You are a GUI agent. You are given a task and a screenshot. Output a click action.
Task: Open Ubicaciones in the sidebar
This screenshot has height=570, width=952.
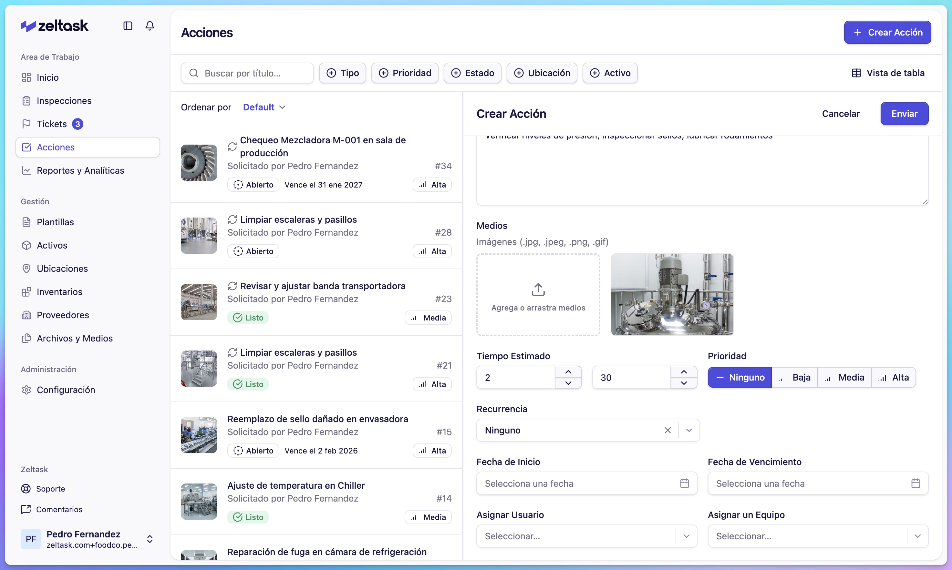tap(88, 269)
